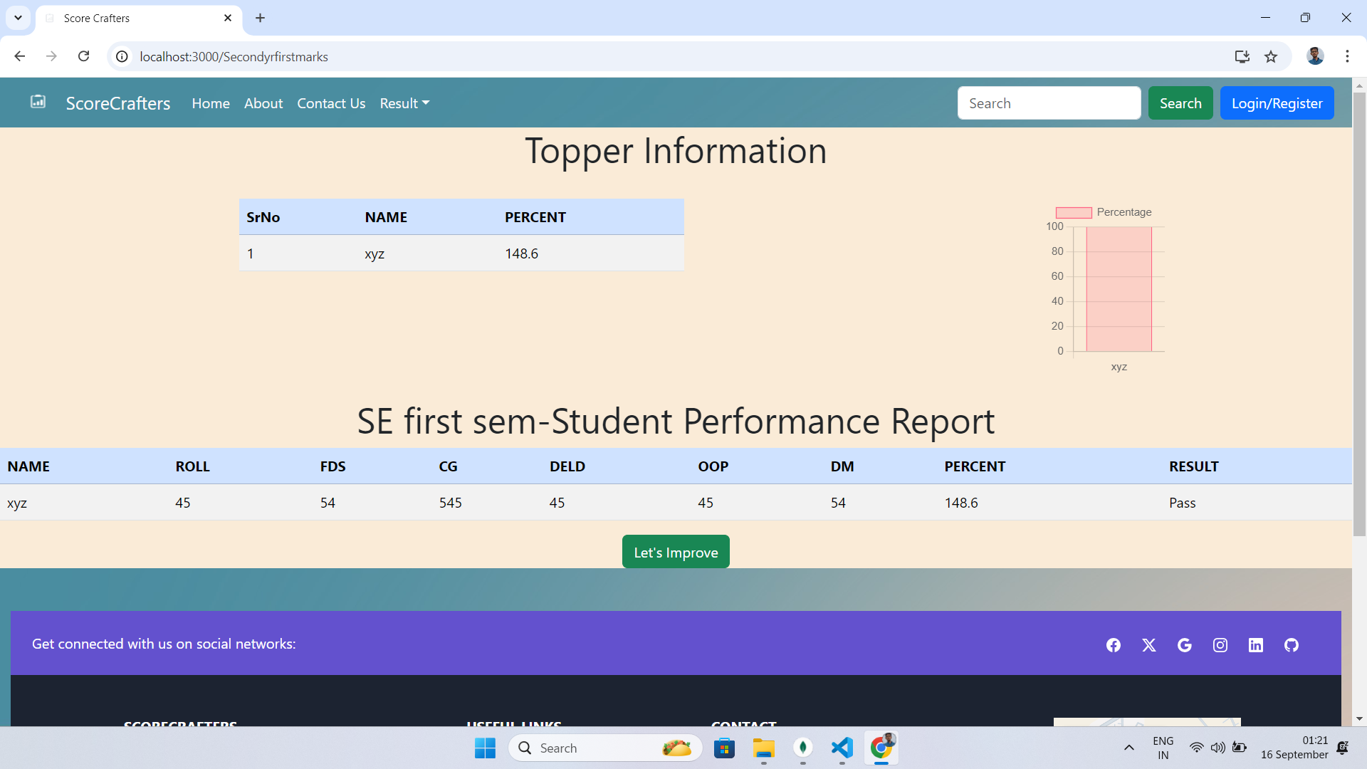Open Visual Studio Code from taskbar
Image resolution: width=1367 pixels, height=769 pixels.
[x=842, y=748]
